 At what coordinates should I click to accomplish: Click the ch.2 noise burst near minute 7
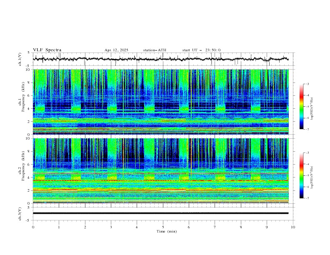220,160
